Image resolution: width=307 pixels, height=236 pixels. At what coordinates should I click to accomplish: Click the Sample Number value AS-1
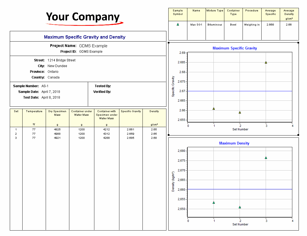point(45,86)
